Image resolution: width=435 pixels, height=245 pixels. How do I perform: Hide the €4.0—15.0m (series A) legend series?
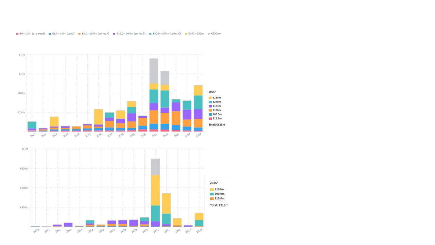click(x=94, y=34)
